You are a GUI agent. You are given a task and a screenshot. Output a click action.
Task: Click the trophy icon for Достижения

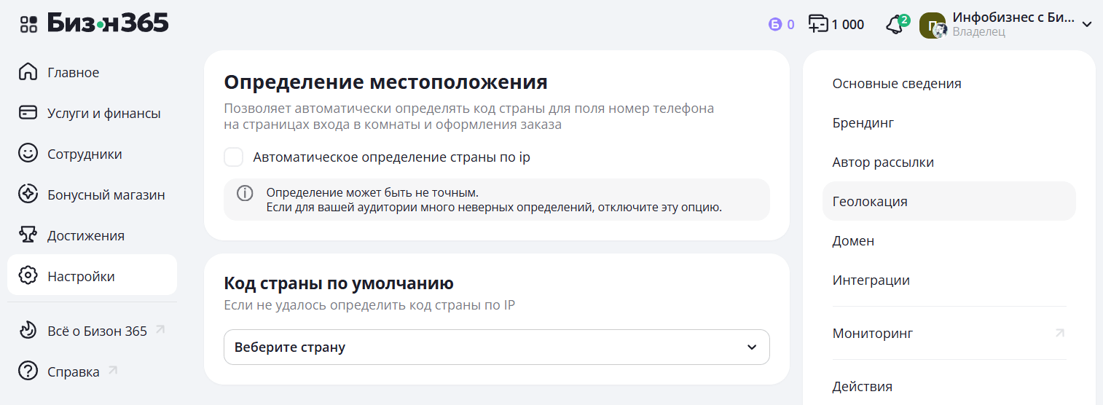click(28, 235)
